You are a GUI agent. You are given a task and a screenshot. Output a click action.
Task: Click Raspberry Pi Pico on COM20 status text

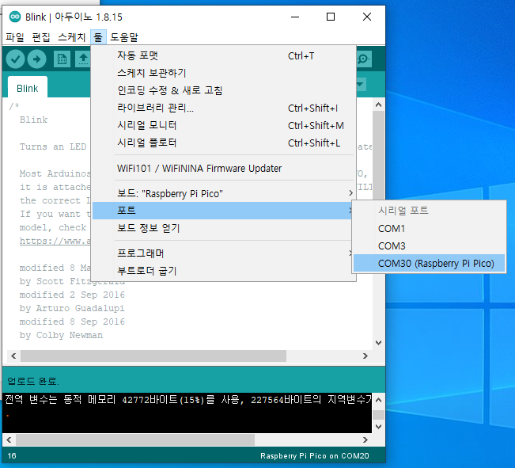coord(315,456)
